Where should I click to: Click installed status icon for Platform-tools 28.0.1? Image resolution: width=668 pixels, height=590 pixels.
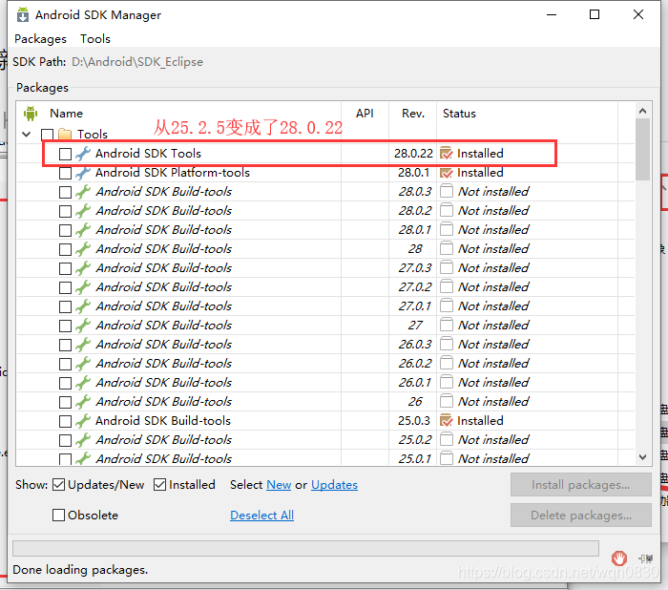coord(446,172)
